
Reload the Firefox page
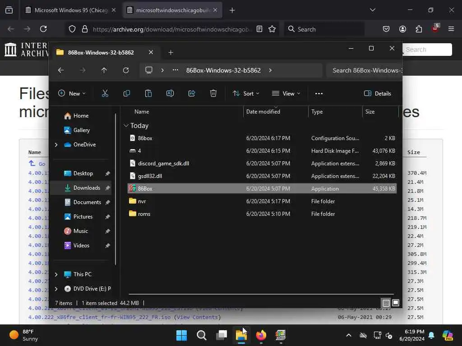tap(43, 29)
